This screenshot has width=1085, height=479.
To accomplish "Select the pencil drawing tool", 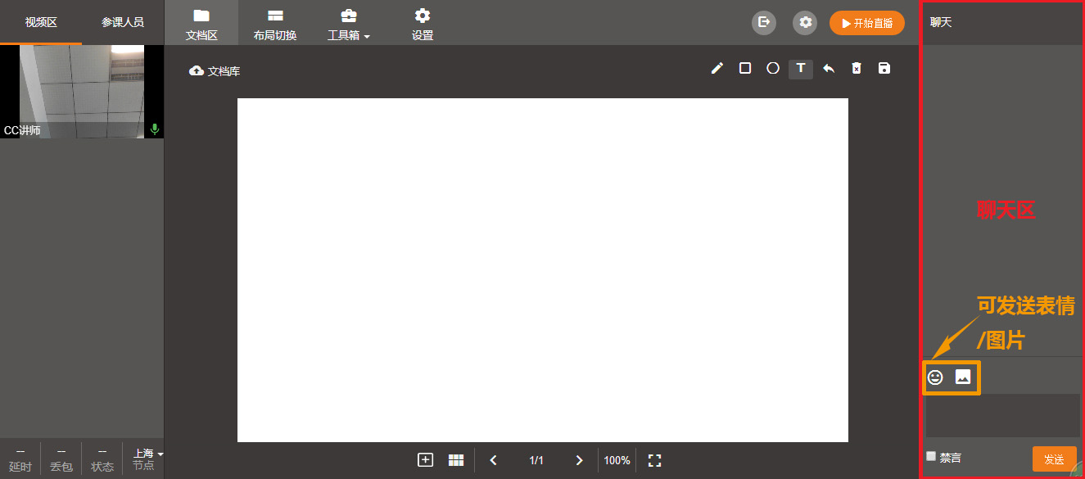I will [717, 69].
